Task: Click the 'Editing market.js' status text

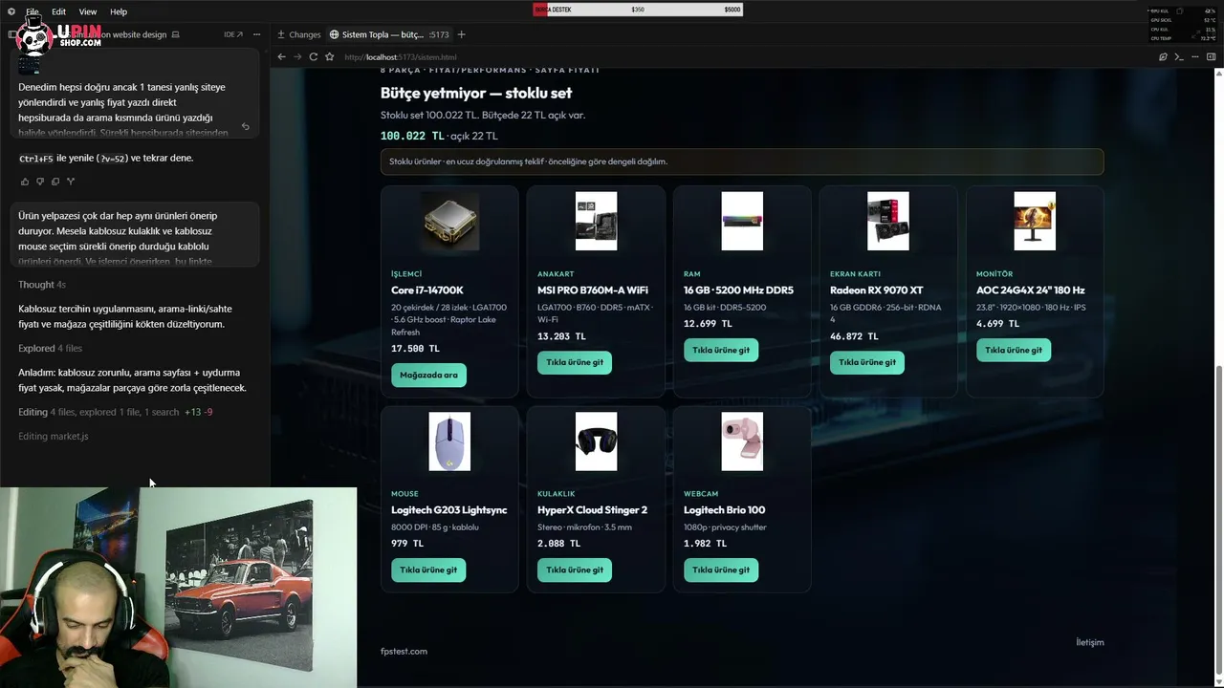Action: pos(54,436)
